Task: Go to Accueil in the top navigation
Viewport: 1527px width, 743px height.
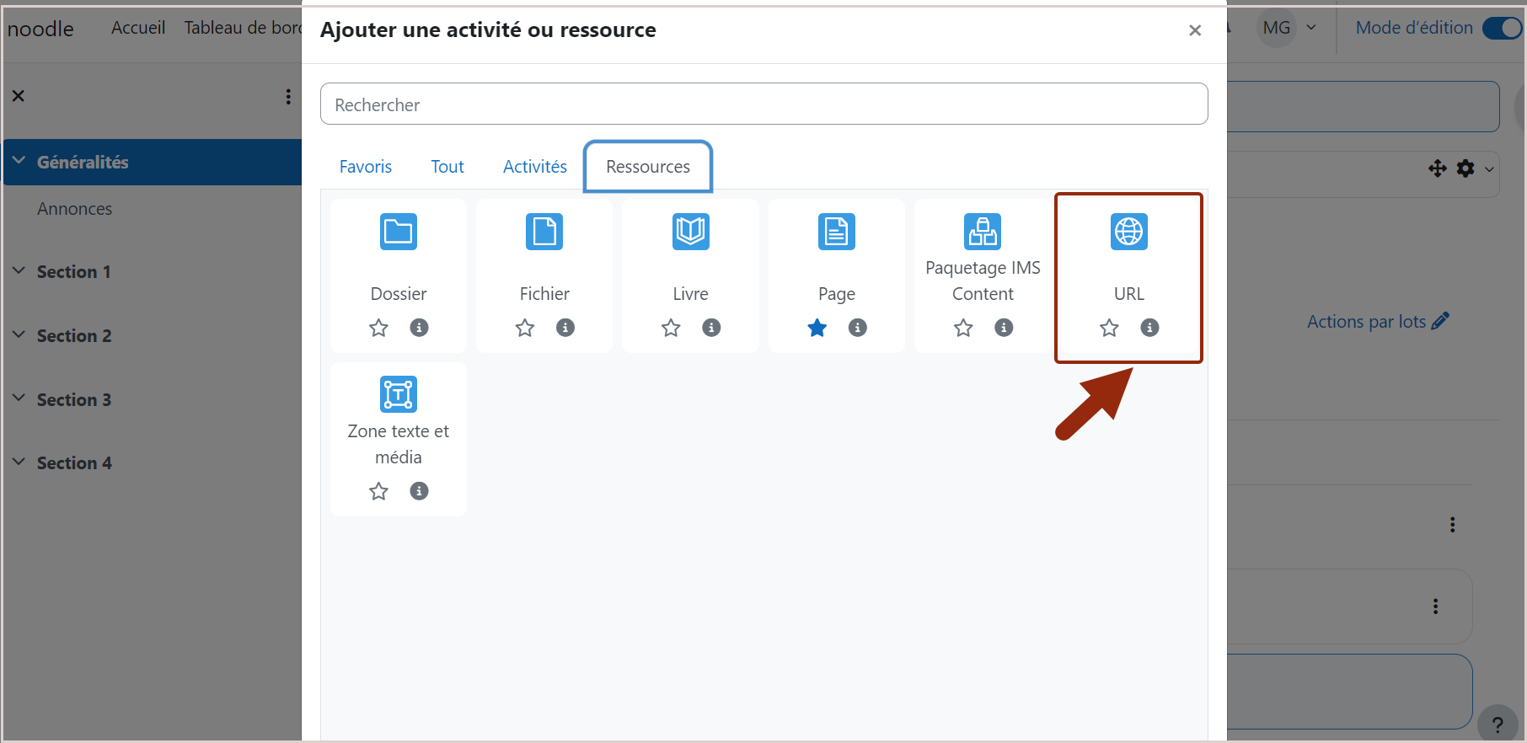Action: click(138, 28)
